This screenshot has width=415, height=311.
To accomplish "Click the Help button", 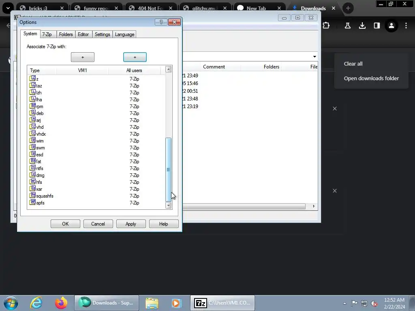I will tap(164, 224).
